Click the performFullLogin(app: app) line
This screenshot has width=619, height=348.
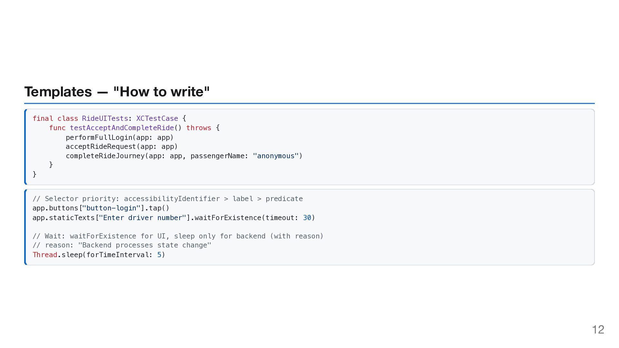pos(119,138)
